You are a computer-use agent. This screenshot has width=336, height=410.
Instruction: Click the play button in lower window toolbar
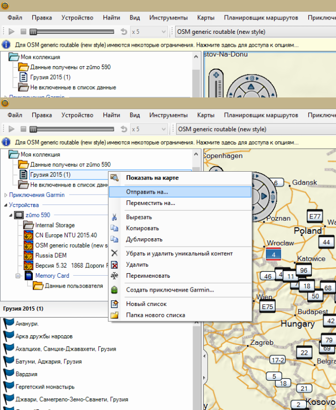tap(11, 129)
